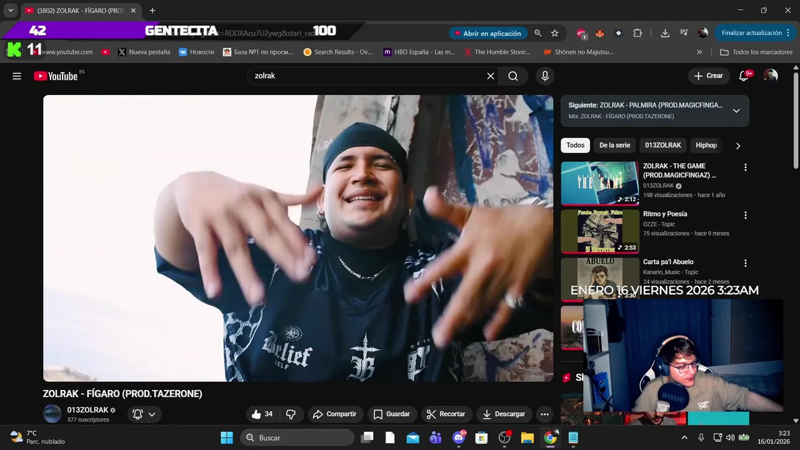Click the taskbar Buscar search box

[x=297, y=437]
